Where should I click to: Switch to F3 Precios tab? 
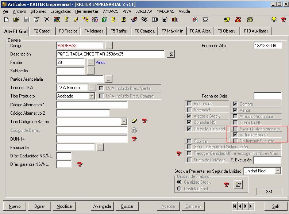pos(68,31)
